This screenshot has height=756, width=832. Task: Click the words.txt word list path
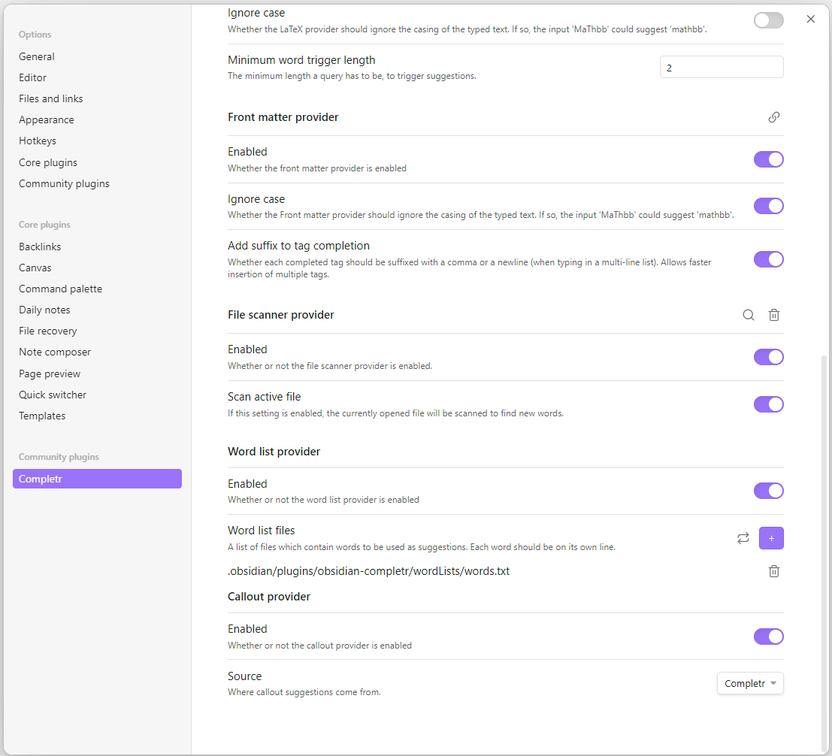369,571
